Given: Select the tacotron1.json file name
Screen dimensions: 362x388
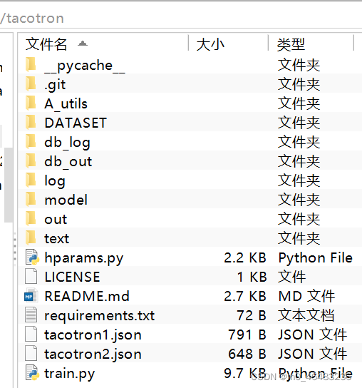Looking at the screenshot, I should (x=93, y=335).
